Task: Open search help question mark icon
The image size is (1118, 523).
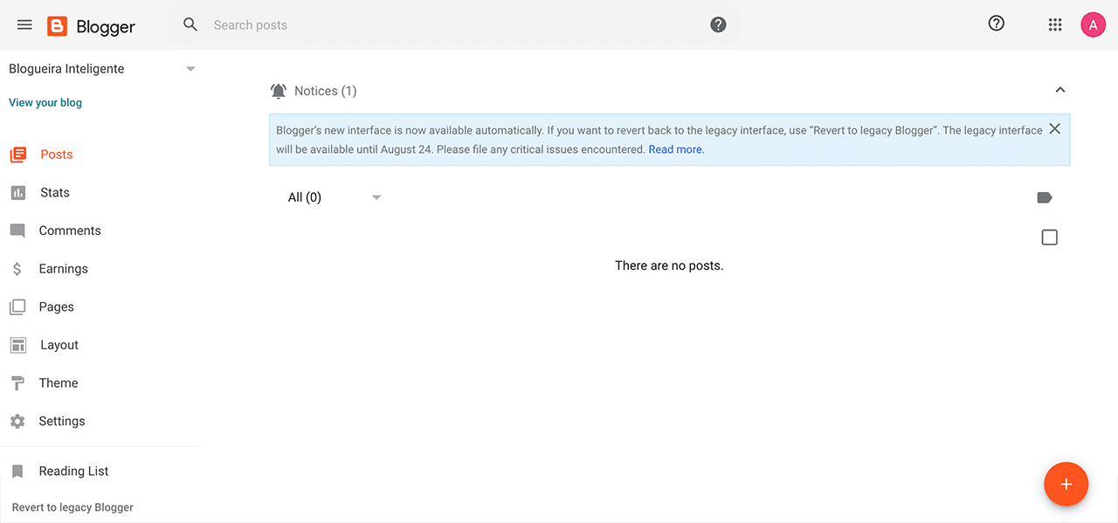Action: point(718,24)
